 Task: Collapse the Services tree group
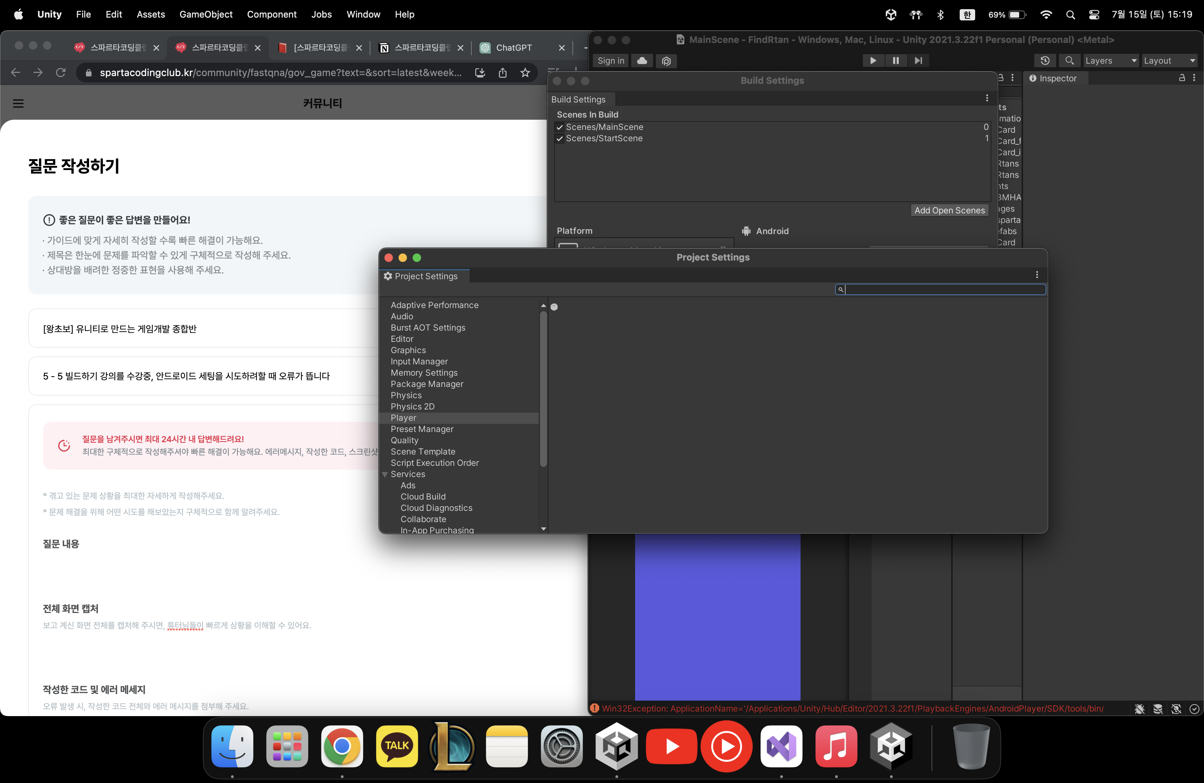tap(385, 475)
